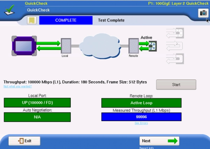The width and height of the screenshot is (210, 149).
Task: Click the Exit button
Action: click(24, 141)
